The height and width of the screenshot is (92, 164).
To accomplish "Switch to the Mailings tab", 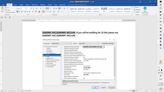I will (43, 5).
